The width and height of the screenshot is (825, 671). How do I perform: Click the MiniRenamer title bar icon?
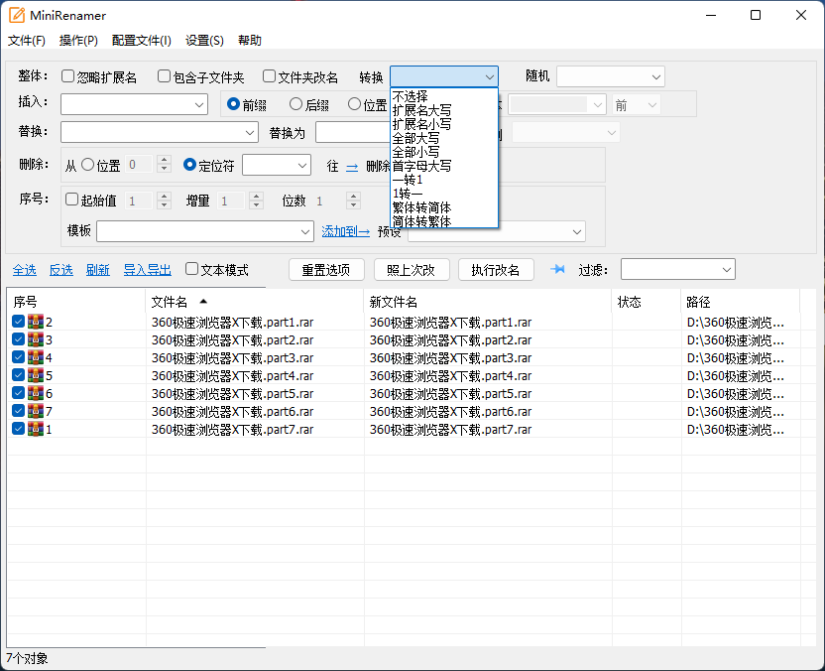pos(17,15)
